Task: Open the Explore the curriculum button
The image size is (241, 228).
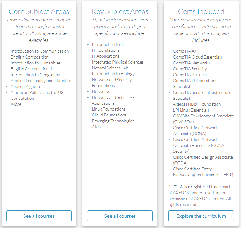Action: pyautogui.click(x=201, y=216)
